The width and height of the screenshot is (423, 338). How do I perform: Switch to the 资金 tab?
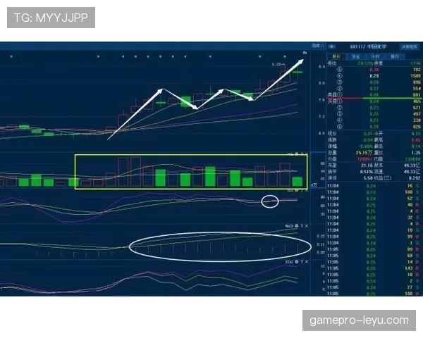(x=355, y=56)
